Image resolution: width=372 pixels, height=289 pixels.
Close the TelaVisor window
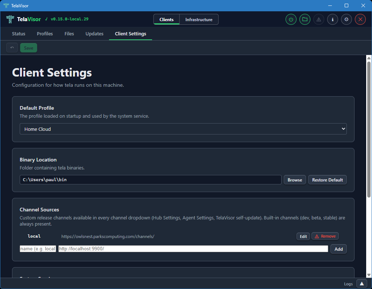click(363, 5)
